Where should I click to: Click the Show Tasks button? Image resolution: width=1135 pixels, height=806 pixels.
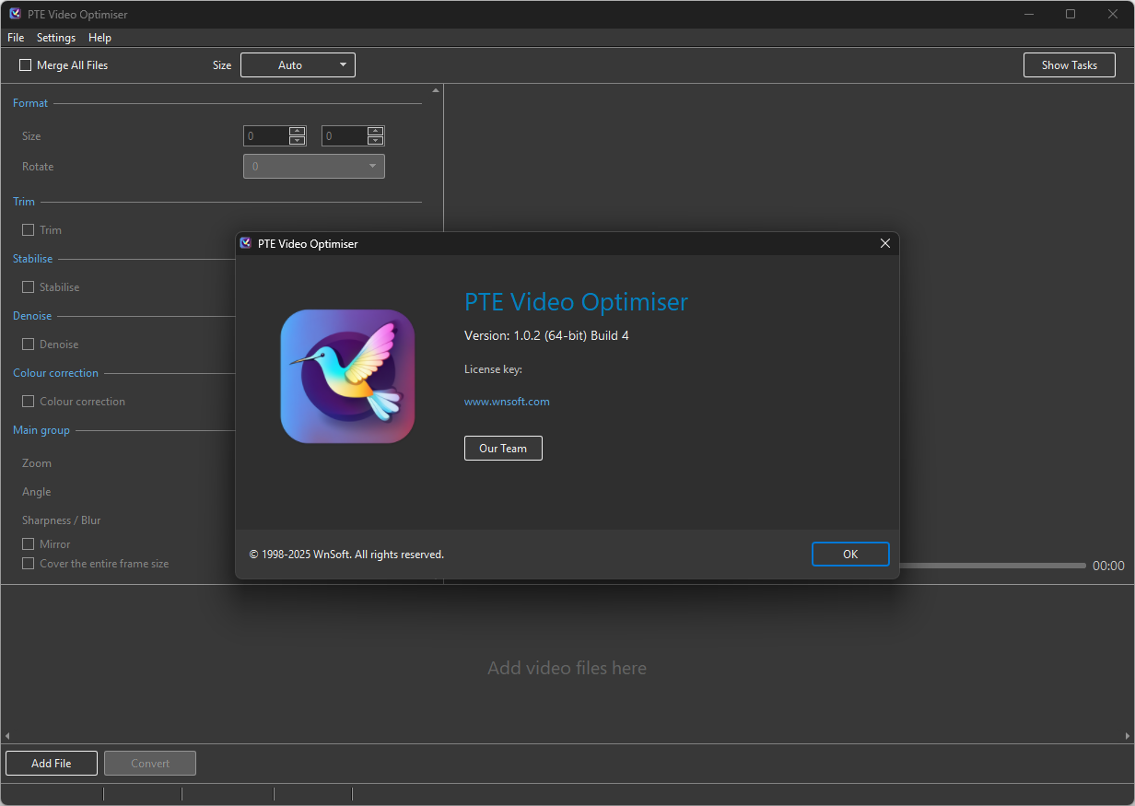click(1070, 65)
